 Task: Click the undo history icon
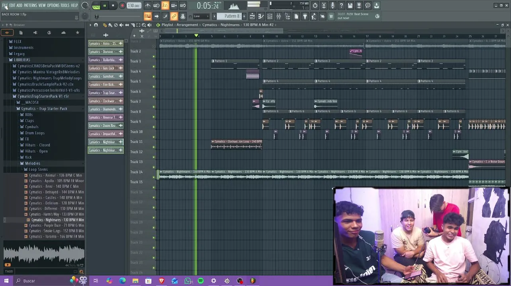tap(315, 6)
